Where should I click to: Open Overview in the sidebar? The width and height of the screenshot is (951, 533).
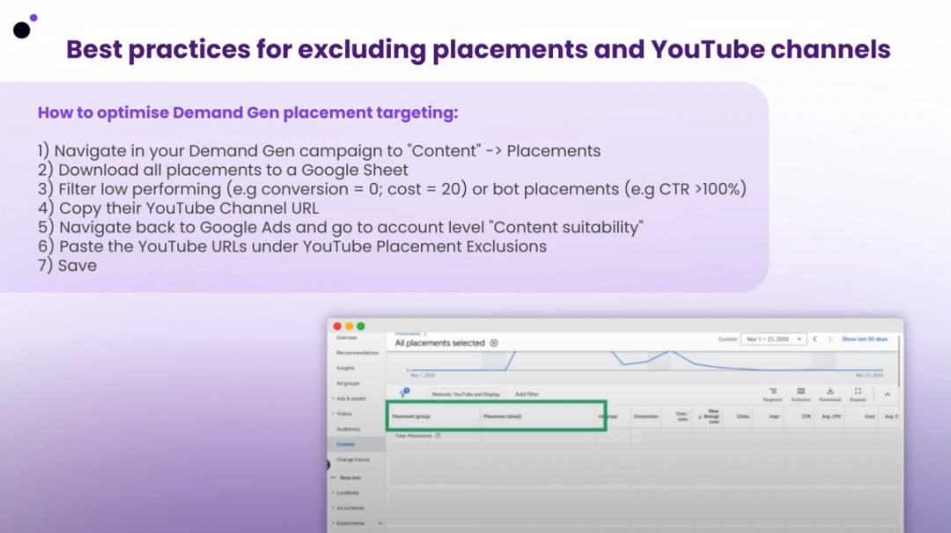click(347, 338)
